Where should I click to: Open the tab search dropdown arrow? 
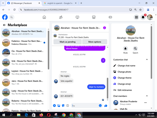coord(3,3)
